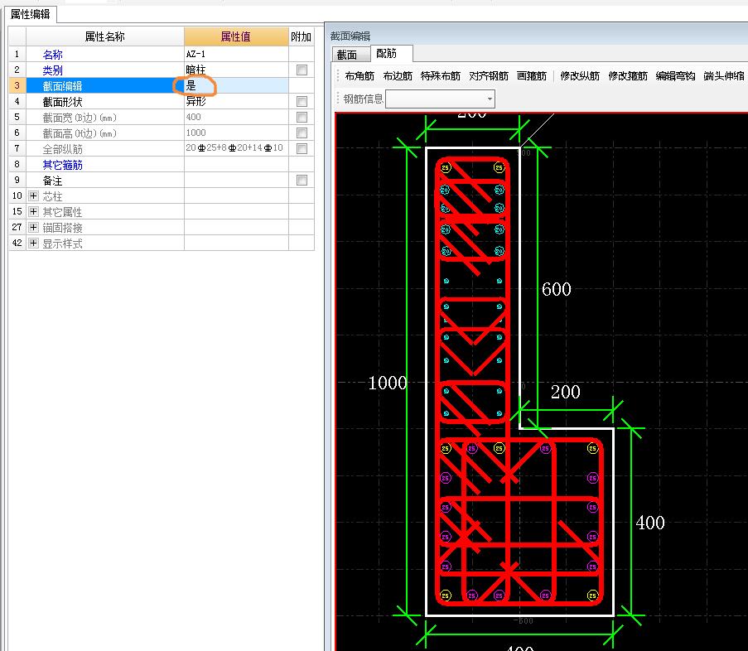Click the 截面高 value 1000
The width and height of the screenshot is (748, 651).
point(236,133)
